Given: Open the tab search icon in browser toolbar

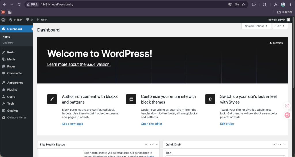Looking at the screenshot, I should point(265,5).
